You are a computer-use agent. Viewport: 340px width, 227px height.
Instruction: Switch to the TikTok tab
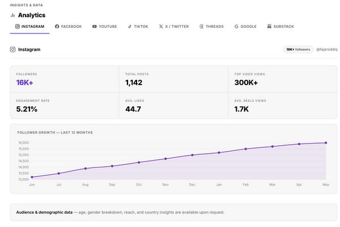click(138, 27)
